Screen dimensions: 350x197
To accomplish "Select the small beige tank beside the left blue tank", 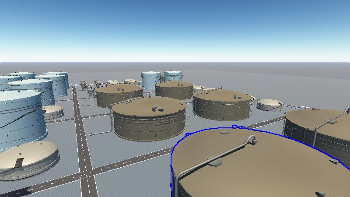I will [x=52, y=112].
